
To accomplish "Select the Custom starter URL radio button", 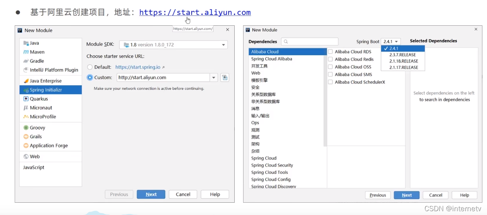I will point(90,78).
